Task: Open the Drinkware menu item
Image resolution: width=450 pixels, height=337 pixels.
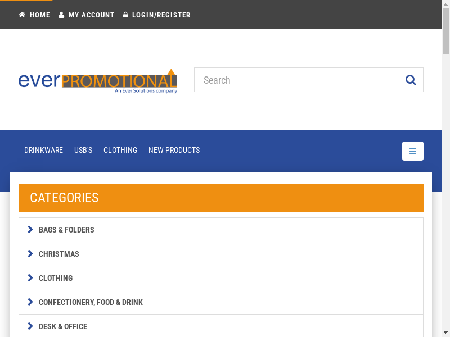Action: [43, 150]
